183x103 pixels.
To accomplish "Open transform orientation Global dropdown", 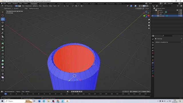I will pyautogui.click(x=67, y=6).
